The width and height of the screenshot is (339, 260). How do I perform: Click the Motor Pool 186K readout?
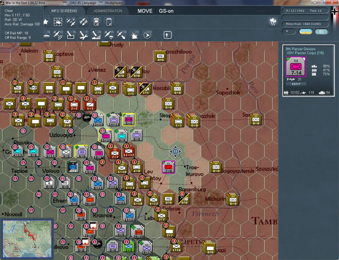[x=305, y=24]
